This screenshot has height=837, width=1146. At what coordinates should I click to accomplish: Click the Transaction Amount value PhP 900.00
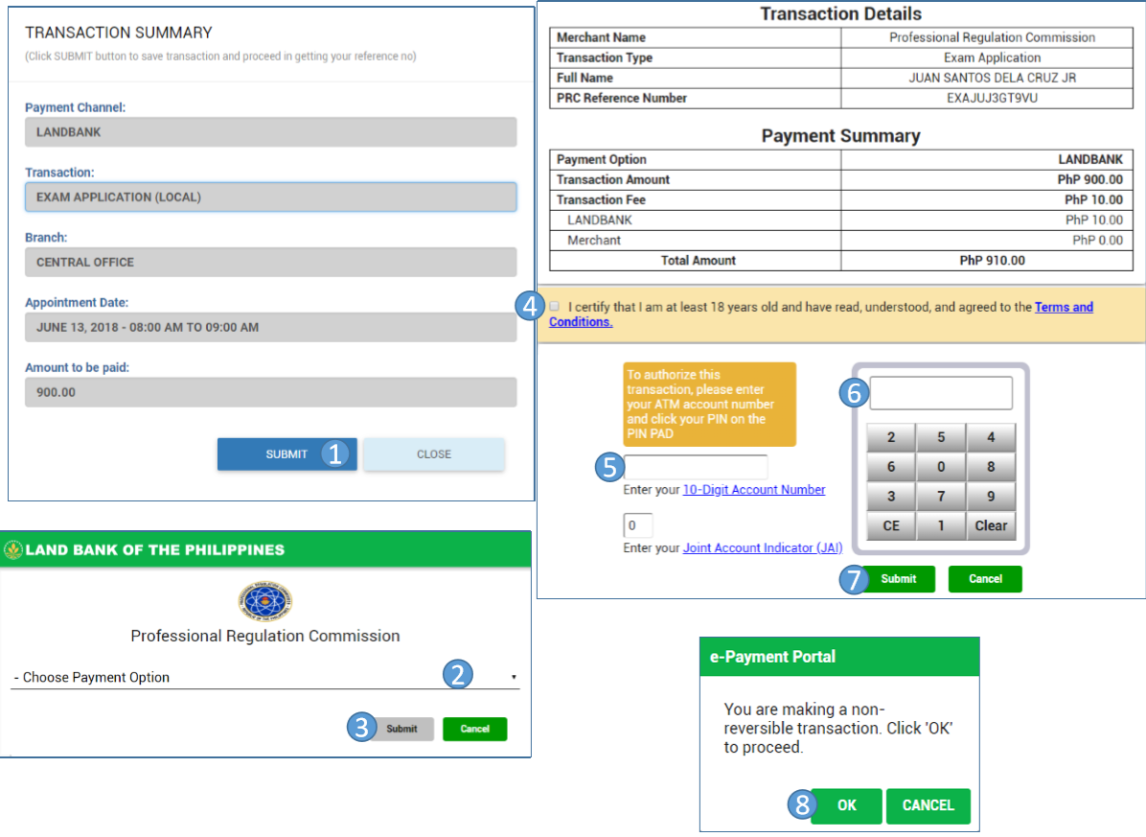(1089, 180)
